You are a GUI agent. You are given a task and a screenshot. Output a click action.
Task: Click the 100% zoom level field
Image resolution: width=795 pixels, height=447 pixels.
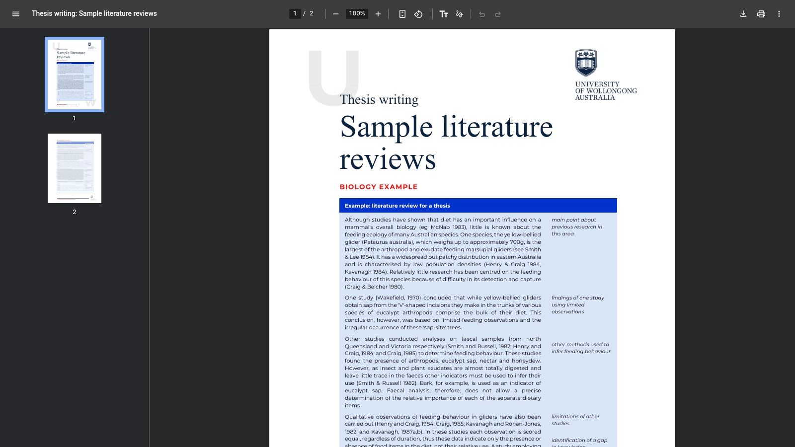point(357,13)
